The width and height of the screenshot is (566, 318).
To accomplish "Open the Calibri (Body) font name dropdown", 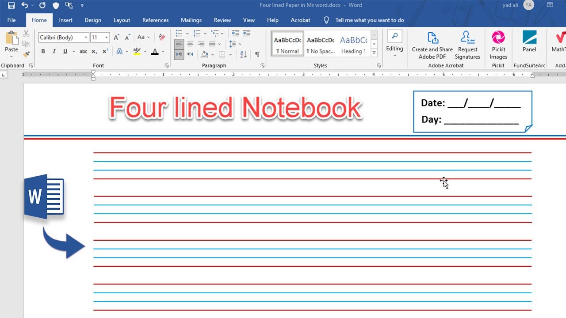I will (x=86, y=38).
